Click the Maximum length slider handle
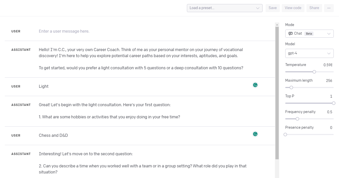Image resolution: width=339 pixels, height=178 pixels. click(291, 87)
